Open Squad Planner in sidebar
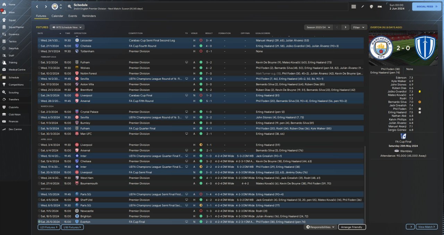 [16, 27]
